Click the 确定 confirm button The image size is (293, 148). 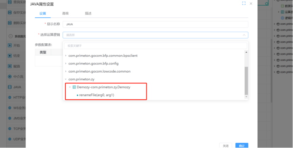pos(242,145)
